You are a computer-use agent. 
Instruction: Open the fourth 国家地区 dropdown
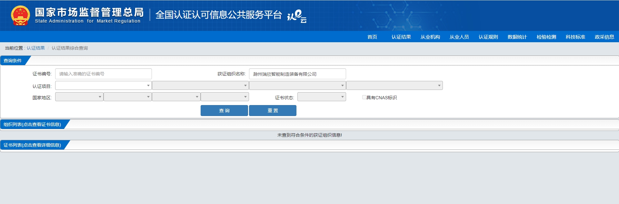225,97
